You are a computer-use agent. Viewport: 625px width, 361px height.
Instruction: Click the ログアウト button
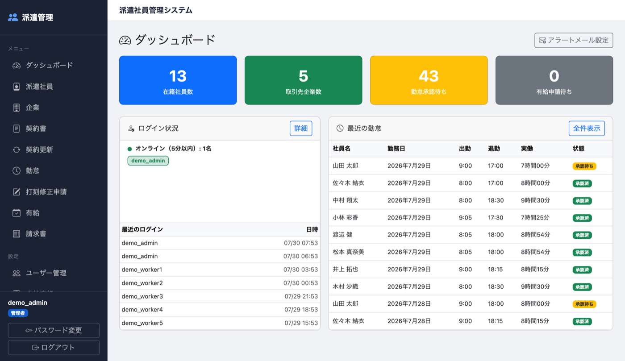point(54,348)
